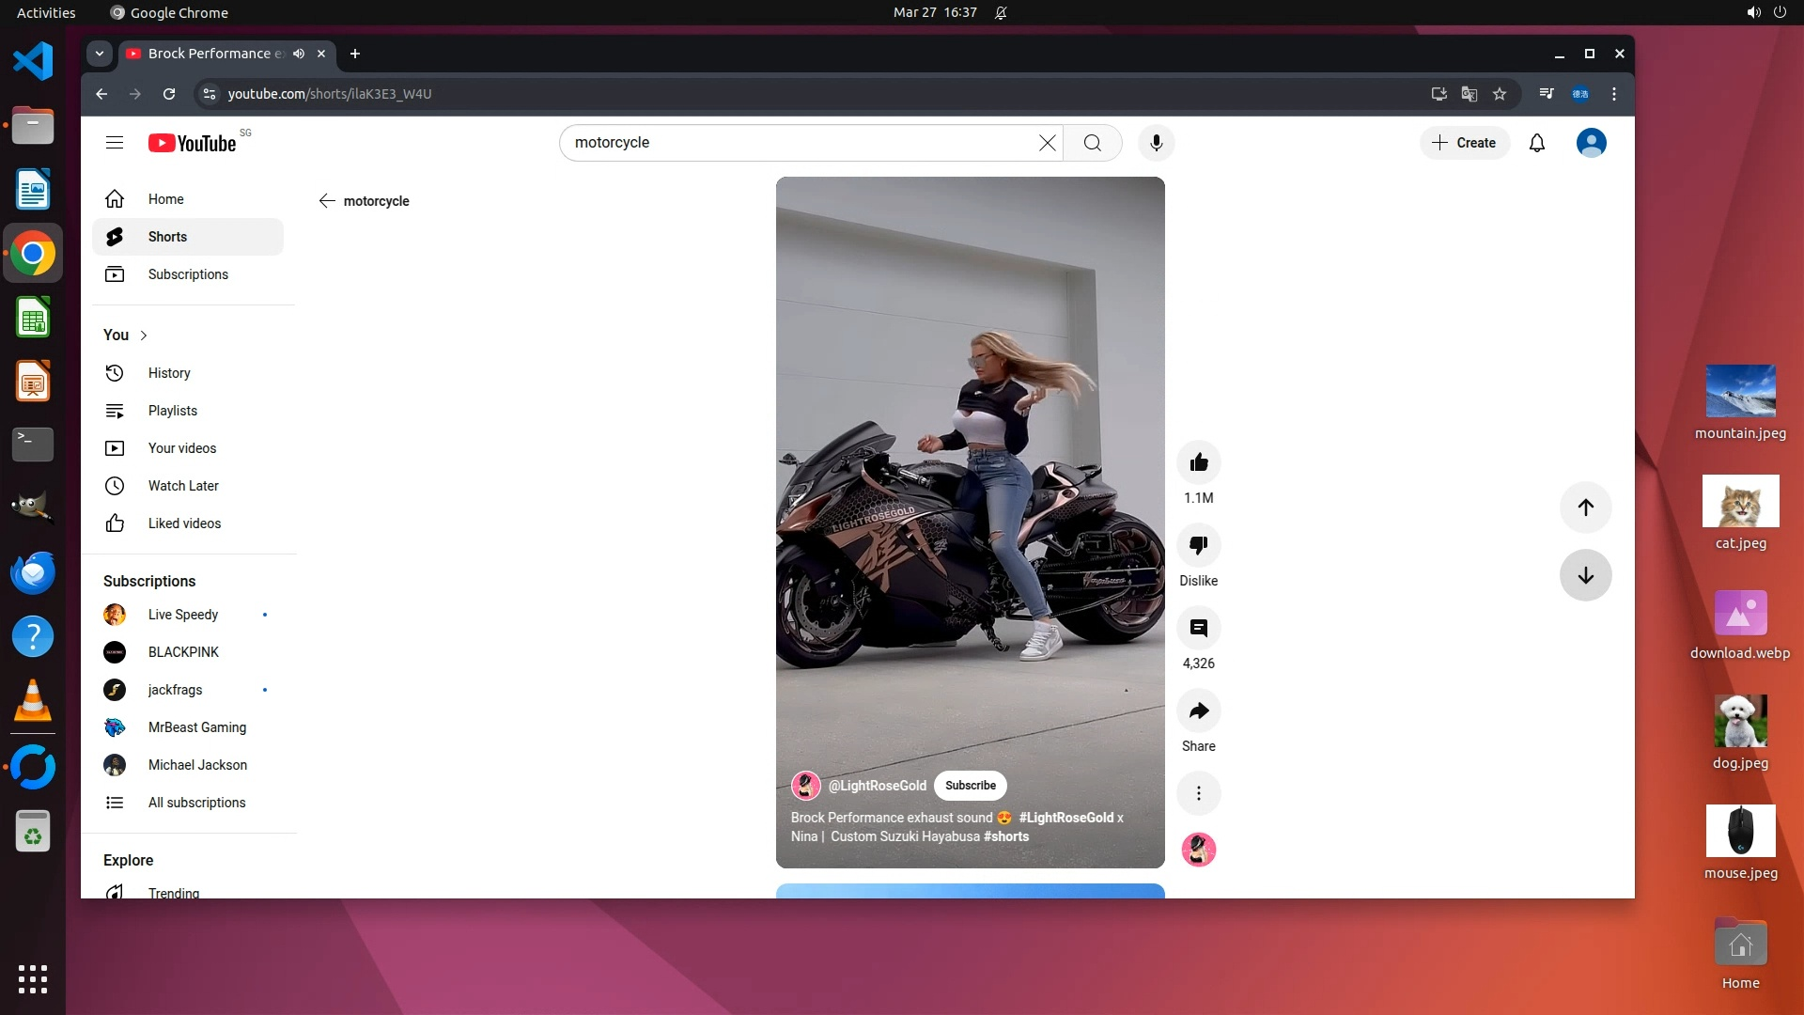Screen dimensions: 1804x1015
Task: Open the short's three-dot more actions menu
Action: pos(1198,793)
